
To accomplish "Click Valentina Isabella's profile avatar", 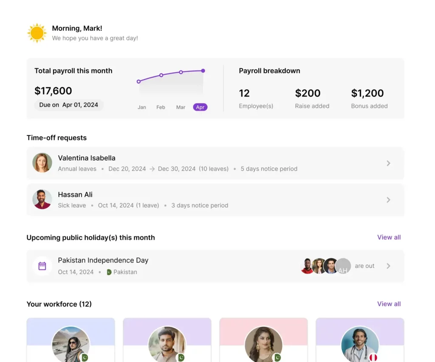I will coord(42,163).
